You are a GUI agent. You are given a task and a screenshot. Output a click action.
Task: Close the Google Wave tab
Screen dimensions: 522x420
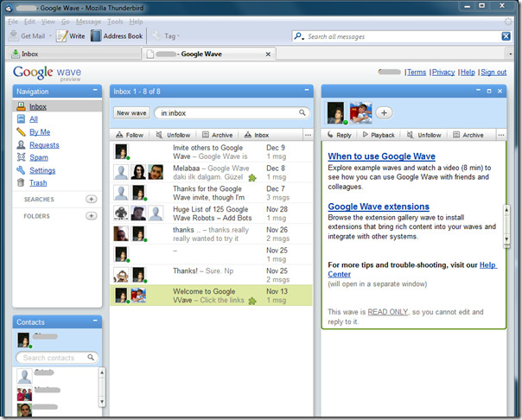tap(268, 54)
